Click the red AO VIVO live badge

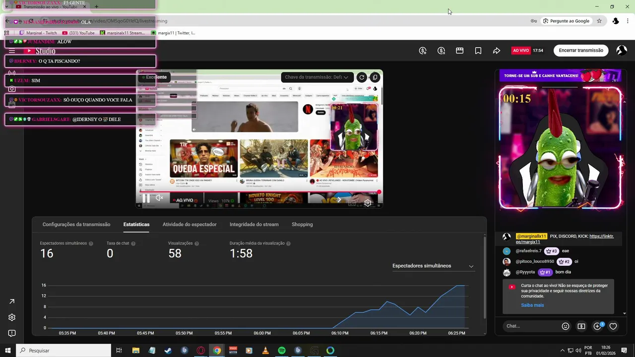(521, 51)
